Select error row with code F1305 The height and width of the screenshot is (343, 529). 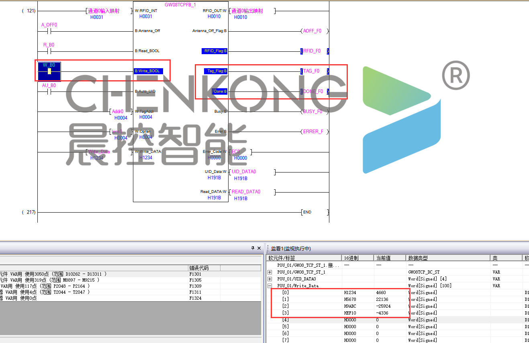(131, 280)
